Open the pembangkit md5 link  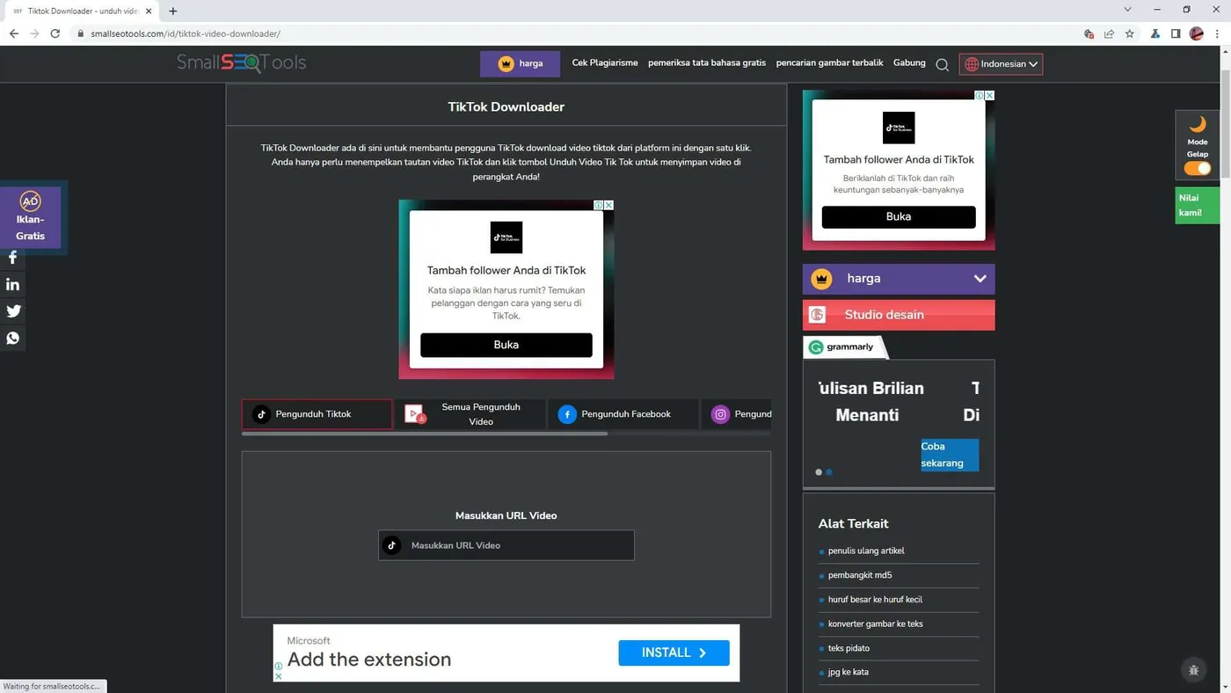860,575
